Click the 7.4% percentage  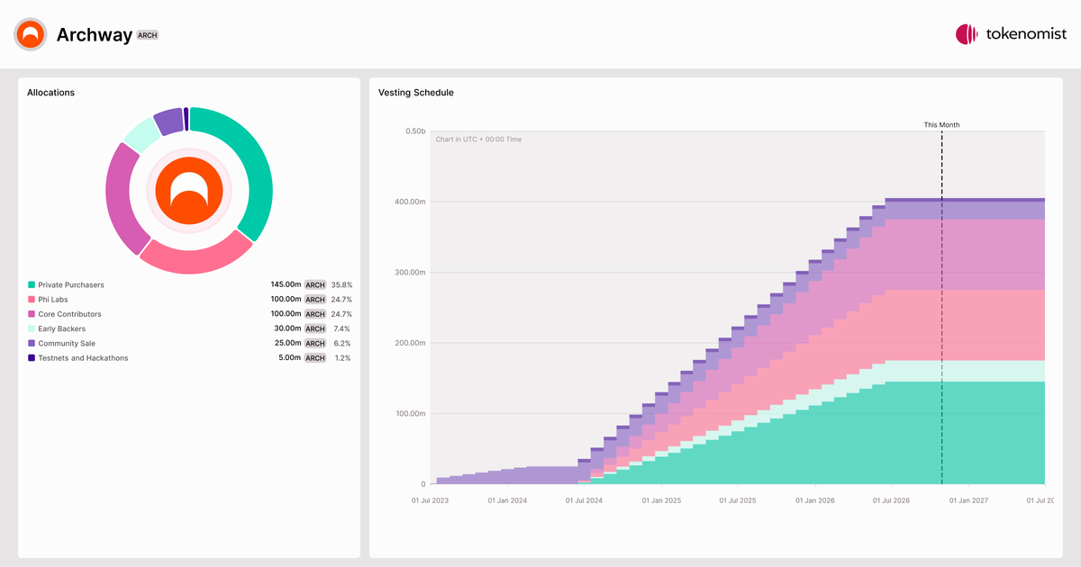click(342, 328)
